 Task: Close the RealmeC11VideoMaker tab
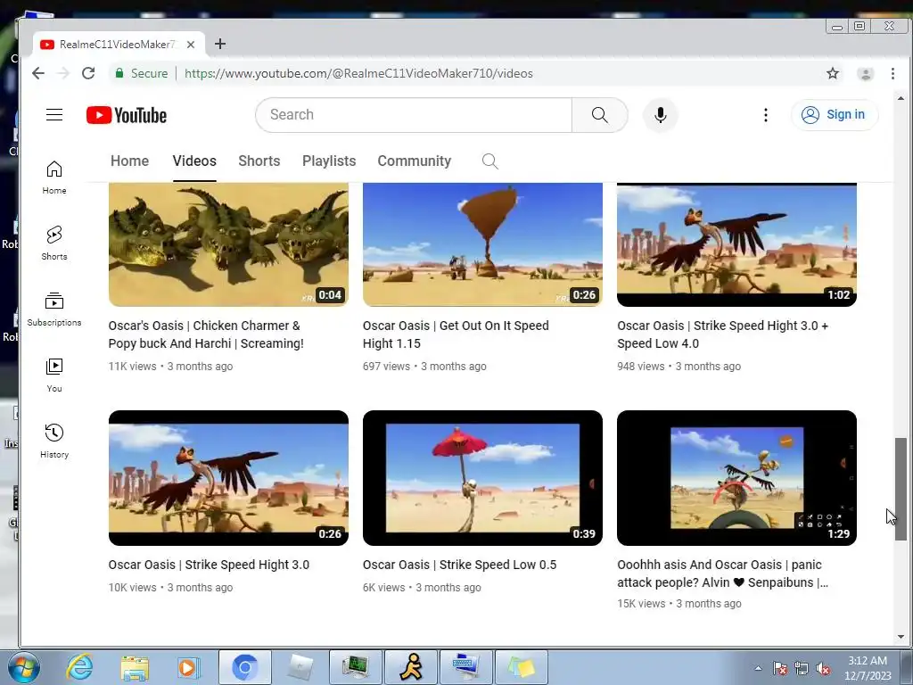[191, 45]
